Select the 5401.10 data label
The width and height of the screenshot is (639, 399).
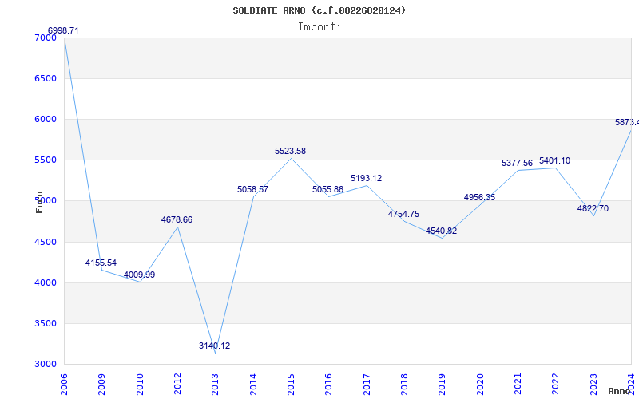554,161
